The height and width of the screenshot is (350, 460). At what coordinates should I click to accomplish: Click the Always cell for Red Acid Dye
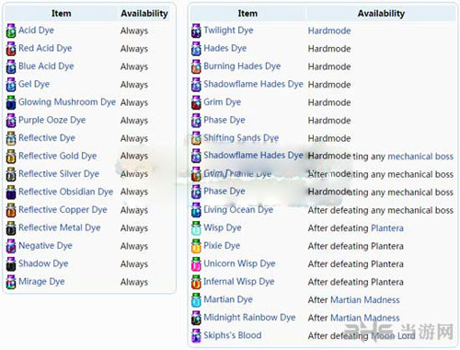click(134, 49)
